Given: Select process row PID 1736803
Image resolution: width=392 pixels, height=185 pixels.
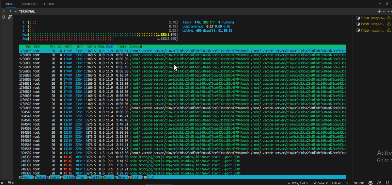Looking at the screenshot, I should (x=183, y=51).
